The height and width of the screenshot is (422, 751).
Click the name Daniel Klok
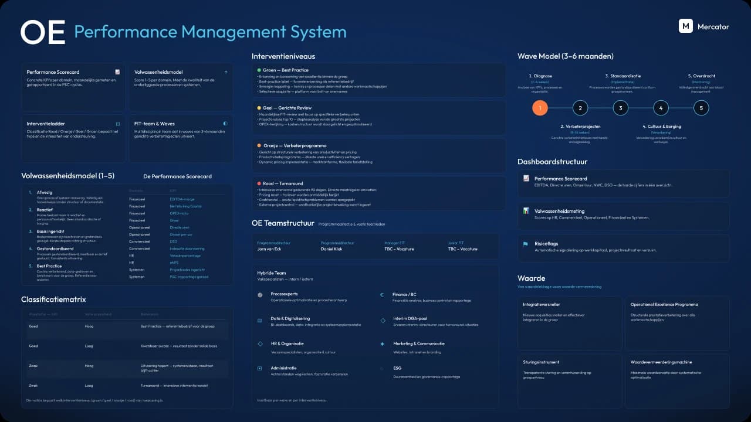pyautogui.click(x=331, y=249)
